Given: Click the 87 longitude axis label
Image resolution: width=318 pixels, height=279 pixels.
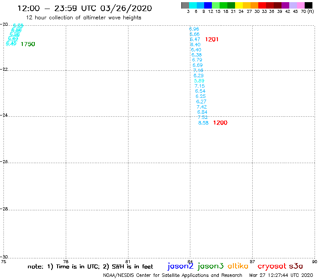Looking at the screenshot, I should click(x=252, y=261).
